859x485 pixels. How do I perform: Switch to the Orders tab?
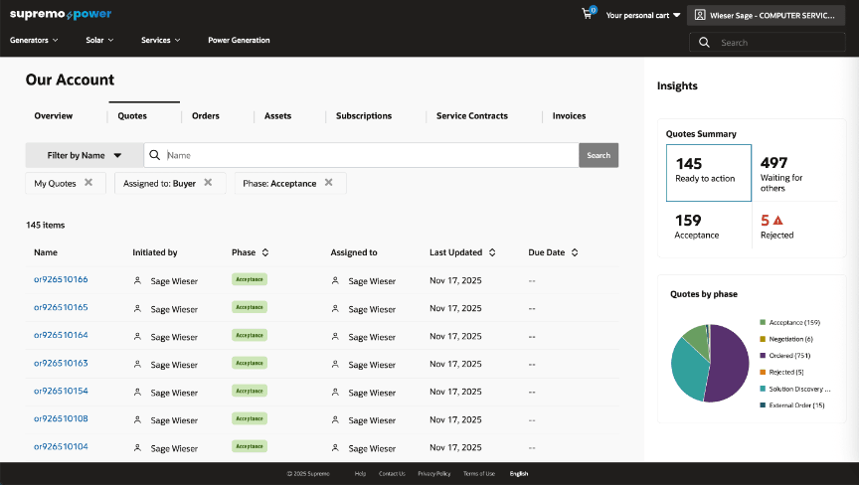[x=206, y=116]
